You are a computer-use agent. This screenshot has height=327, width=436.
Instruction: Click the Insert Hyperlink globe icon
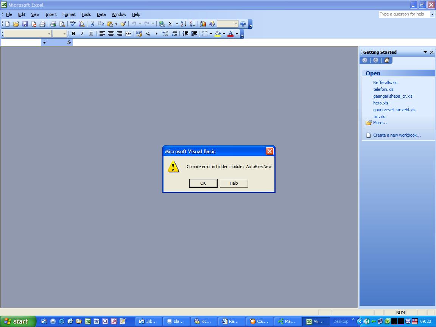coord(162,24)
